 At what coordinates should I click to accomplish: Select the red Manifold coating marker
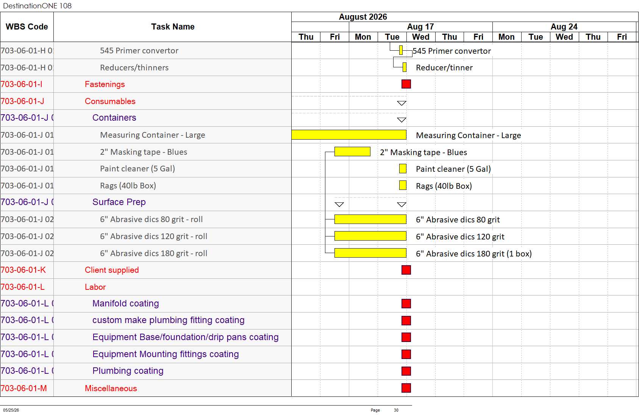tap(406, 303)
